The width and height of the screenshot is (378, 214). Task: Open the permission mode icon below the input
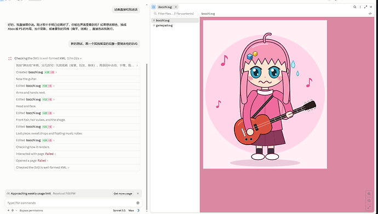[13, 210]
